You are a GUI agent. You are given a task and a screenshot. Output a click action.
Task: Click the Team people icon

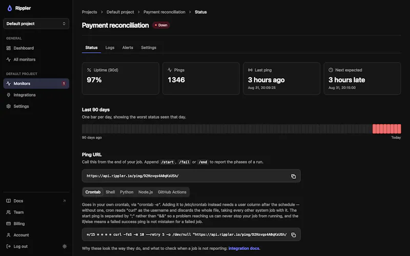8,212
